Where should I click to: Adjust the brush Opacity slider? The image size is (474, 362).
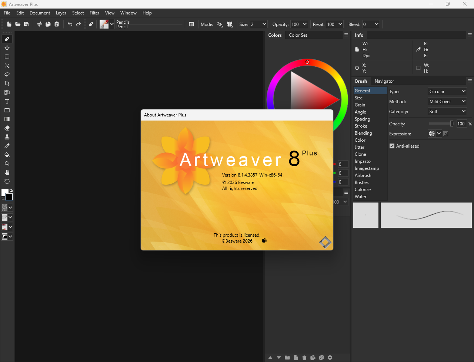441,124
